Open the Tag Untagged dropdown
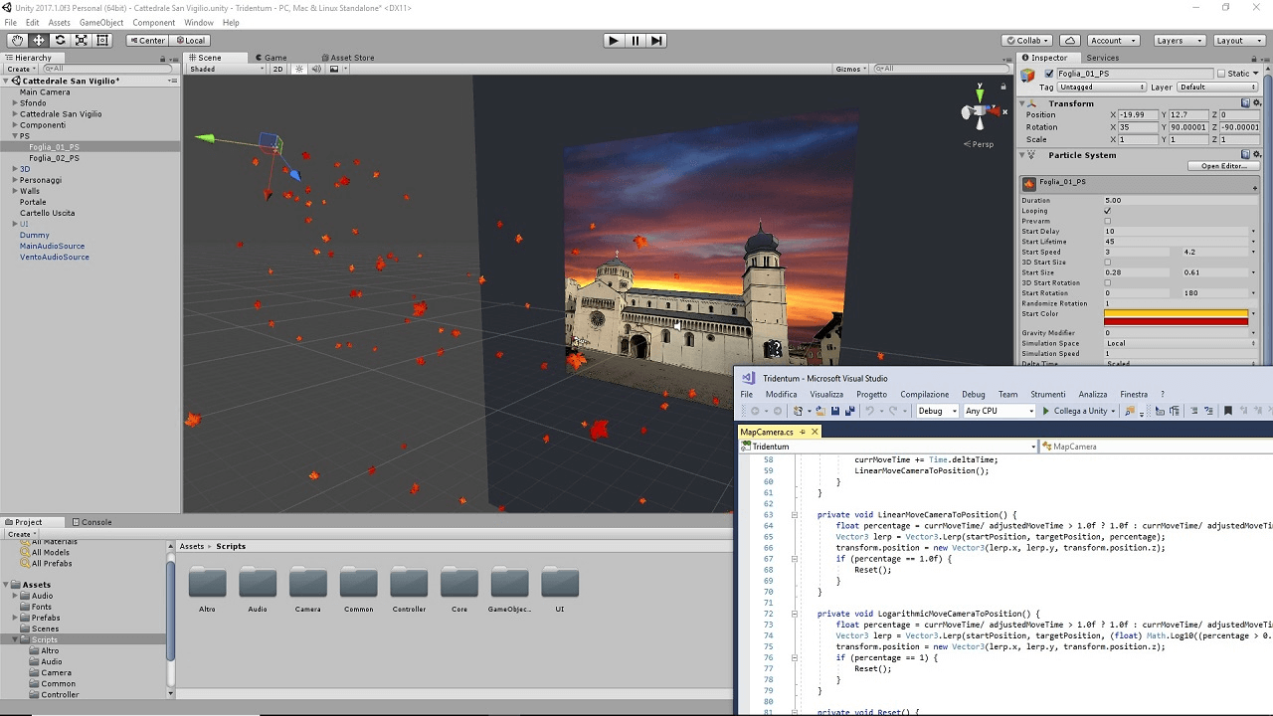1273x716 pixels. [1101, 88]
